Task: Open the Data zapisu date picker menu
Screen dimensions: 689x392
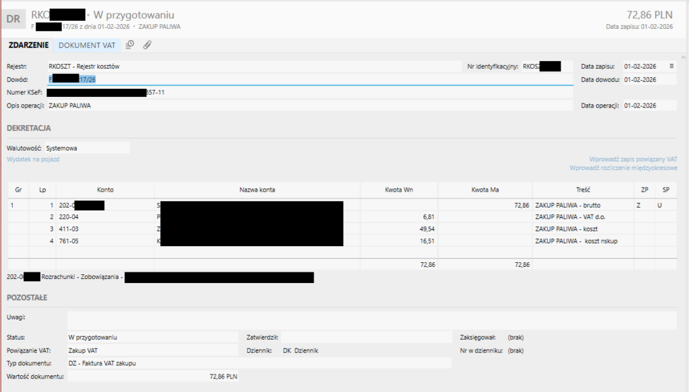Action: [x=671, y=67]
